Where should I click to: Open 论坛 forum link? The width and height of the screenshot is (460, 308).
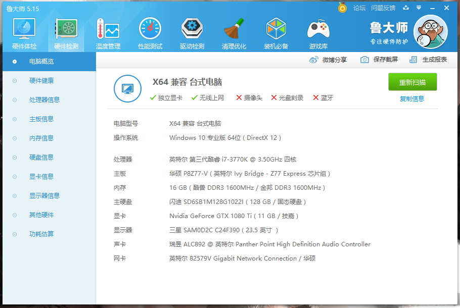click(359, 8)
